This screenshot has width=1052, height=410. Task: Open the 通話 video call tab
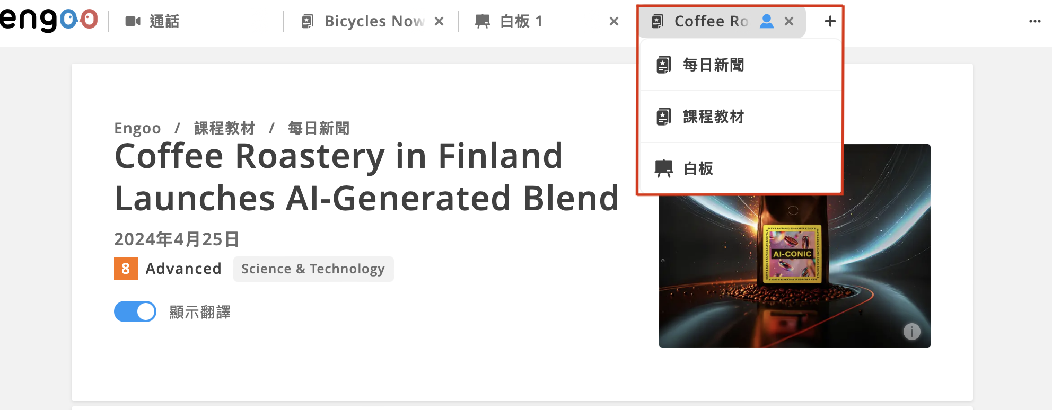[x=164, y=21]
